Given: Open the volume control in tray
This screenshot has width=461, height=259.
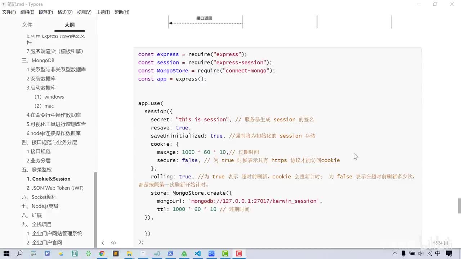Looking at the screenshot, I should pos(421,254).
